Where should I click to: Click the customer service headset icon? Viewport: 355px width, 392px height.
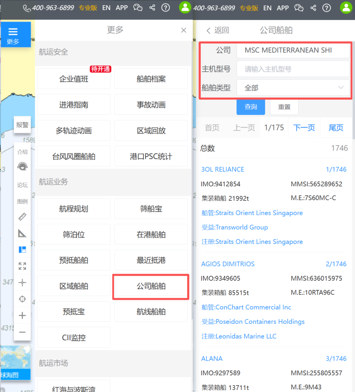pos(22,167)
